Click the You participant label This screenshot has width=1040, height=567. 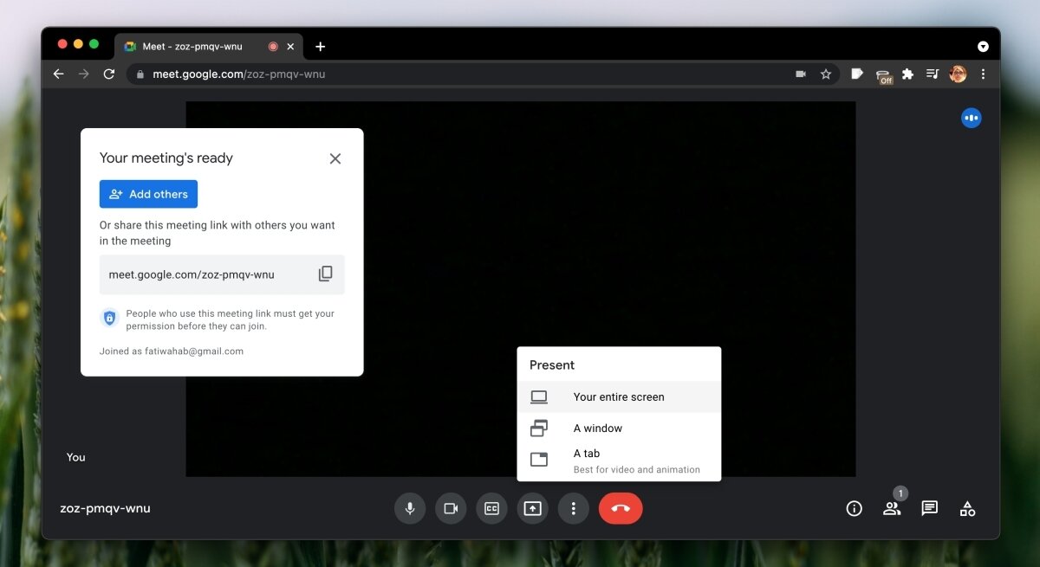pyautogui.click(x=76, y=457)
